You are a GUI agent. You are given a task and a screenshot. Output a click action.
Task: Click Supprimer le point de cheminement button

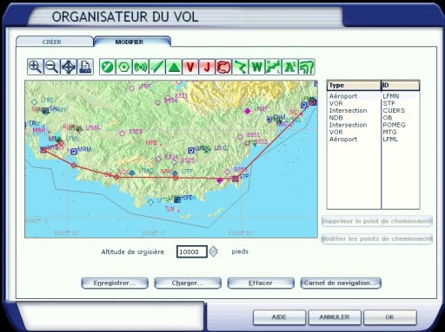click(x=377, y=221)
